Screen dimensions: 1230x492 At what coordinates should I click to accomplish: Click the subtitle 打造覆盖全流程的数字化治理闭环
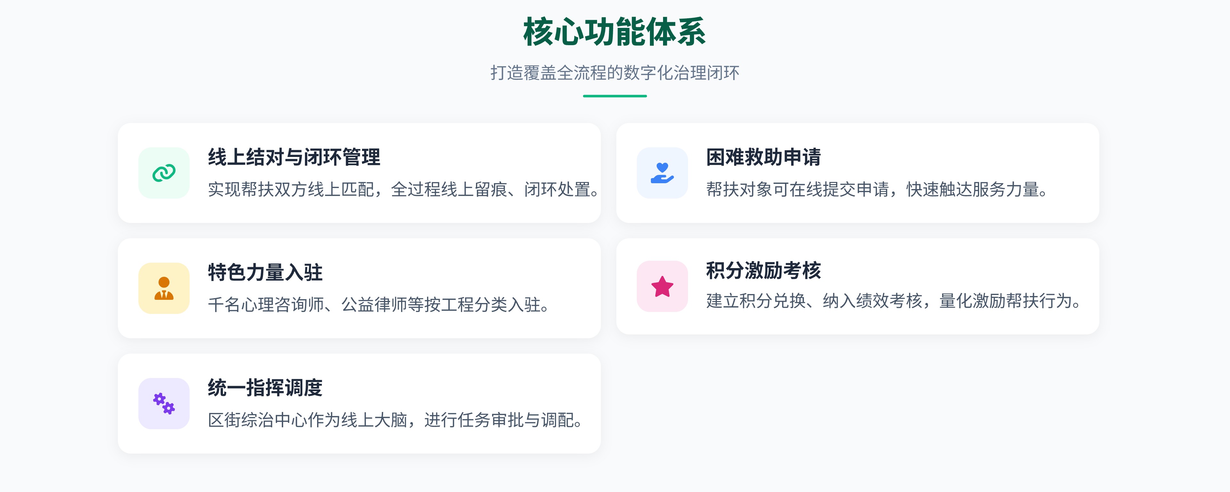pos(615,73)
